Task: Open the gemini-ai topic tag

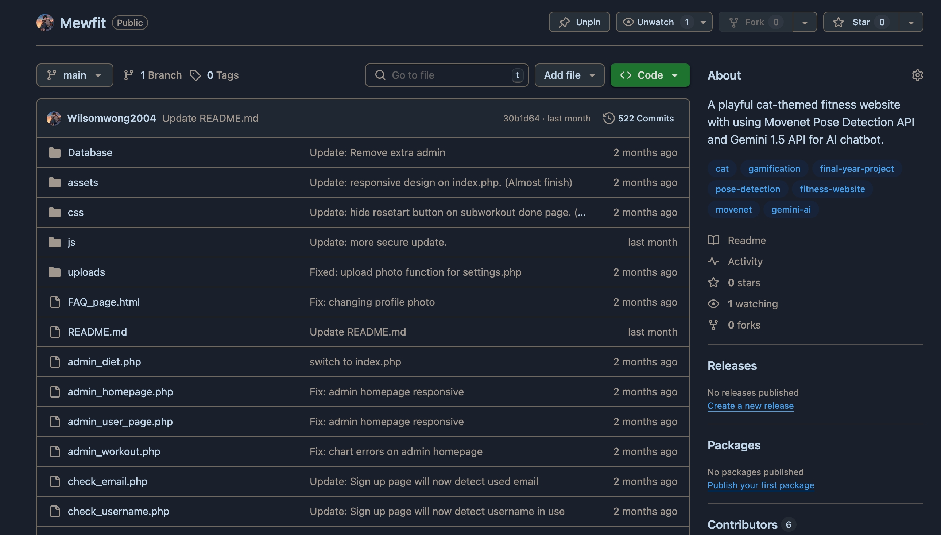Action: [791, 209]
